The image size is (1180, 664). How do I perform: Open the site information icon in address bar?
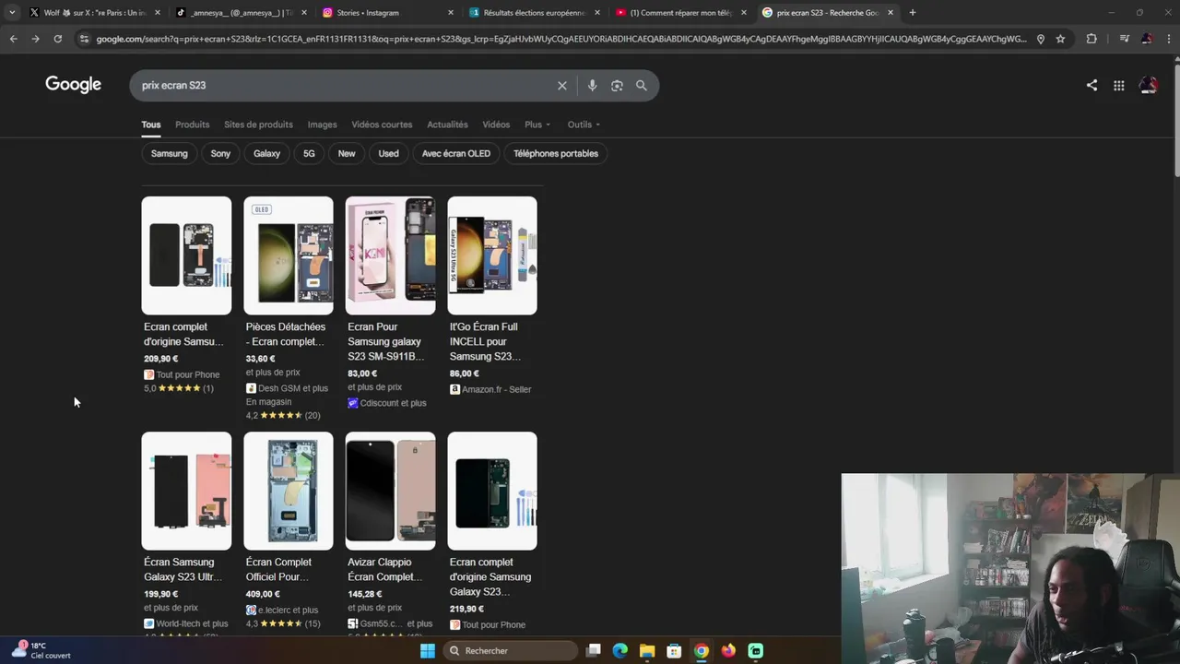(x=84, y=39)
